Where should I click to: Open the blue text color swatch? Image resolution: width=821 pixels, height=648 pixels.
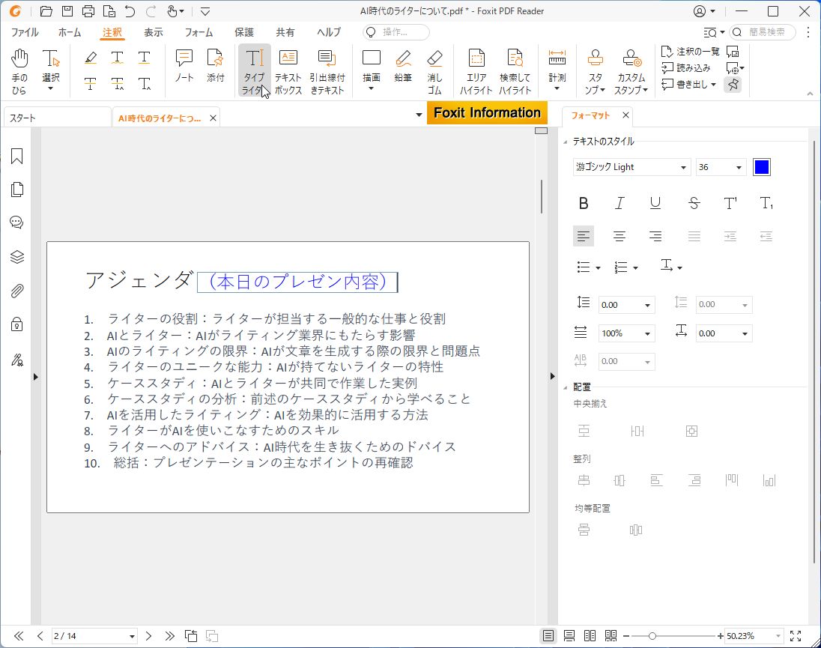[x=761, y=168]
